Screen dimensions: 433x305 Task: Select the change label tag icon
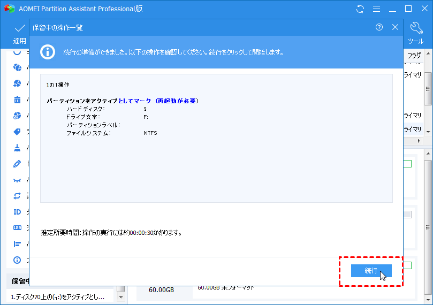click(17, 132)
